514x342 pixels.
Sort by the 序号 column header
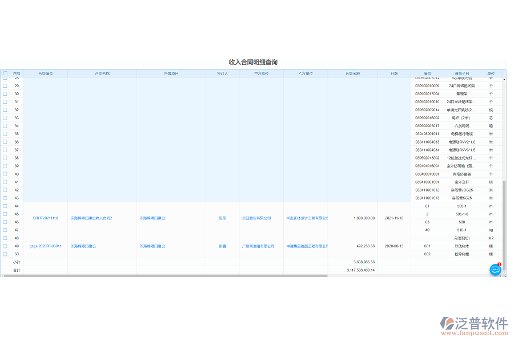pos(17,74)
